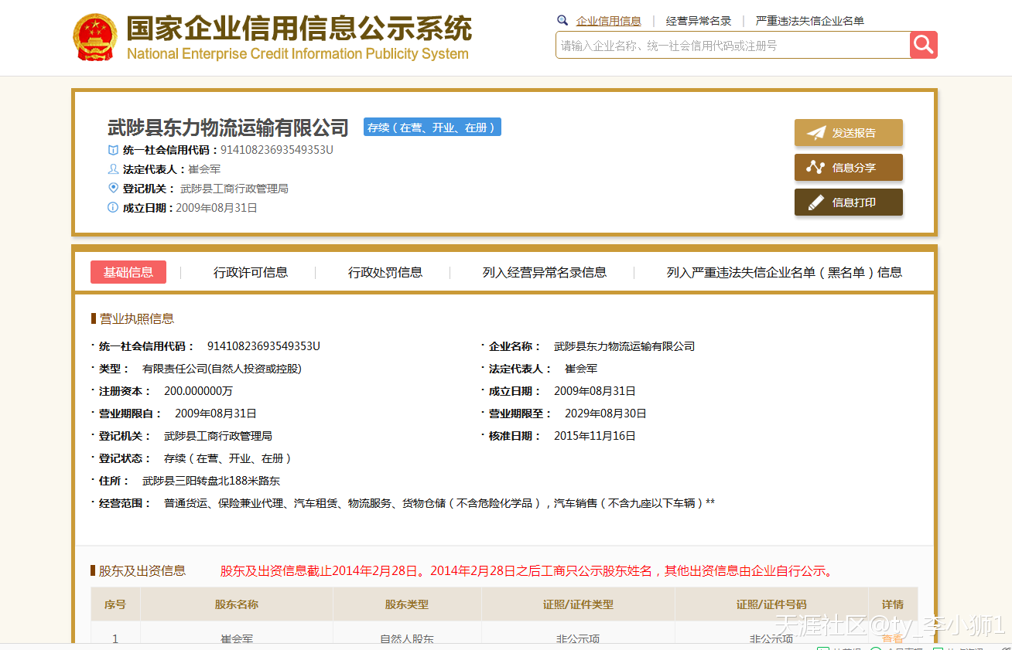Click the national emblem logo
This screenshot has width=1012, height=650.
tap(95, 38)
